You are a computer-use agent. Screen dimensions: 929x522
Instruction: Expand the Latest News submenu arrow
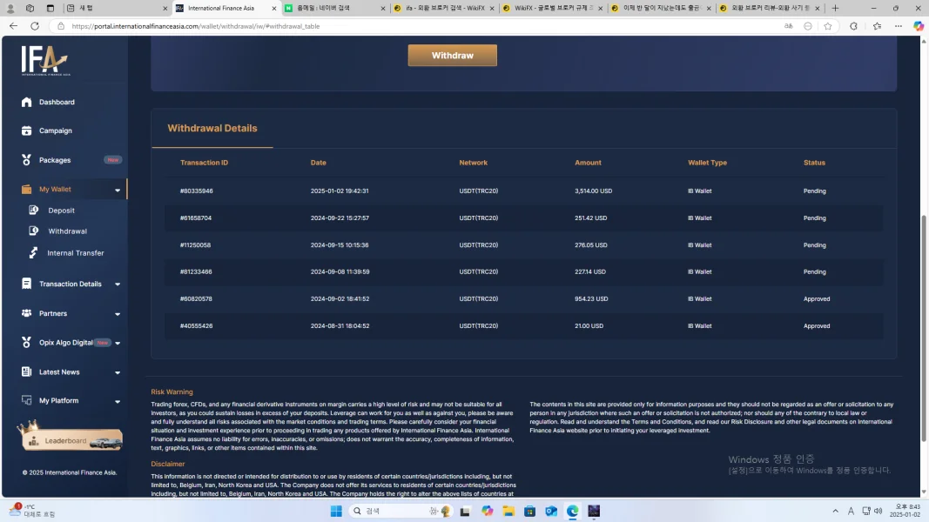tap(118, 372)
